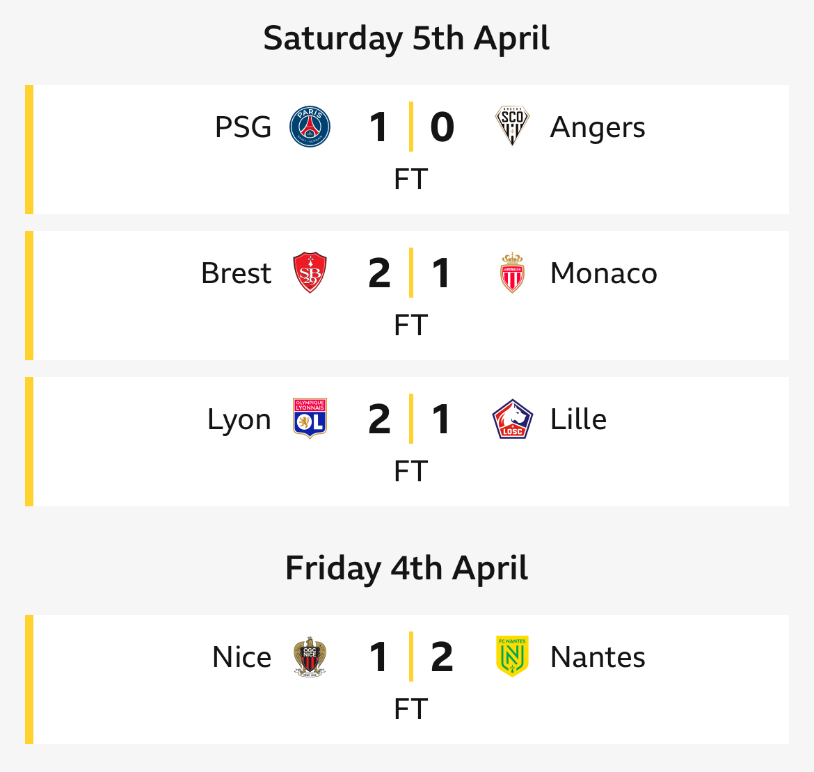Open the Lille team name link
Viewport: 814px width, 772px height.
tap(578, 419)
